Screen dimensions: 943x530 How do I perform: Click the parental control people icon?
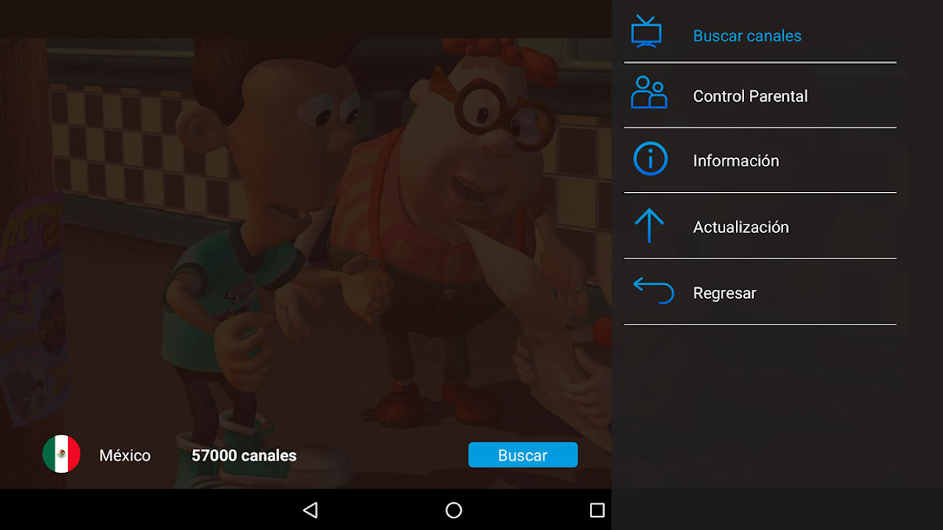(x=649, y=93)
